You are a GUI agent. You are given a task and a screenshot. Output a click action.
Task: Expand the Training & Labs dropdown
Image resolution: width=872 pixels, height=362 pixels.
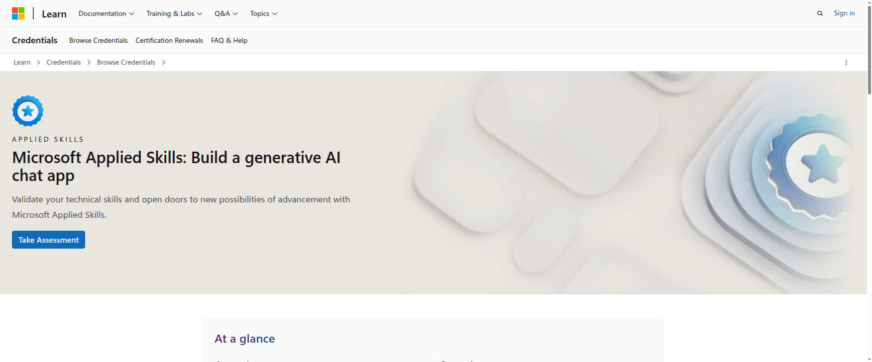pyautogui.click(x=174, y=13)
